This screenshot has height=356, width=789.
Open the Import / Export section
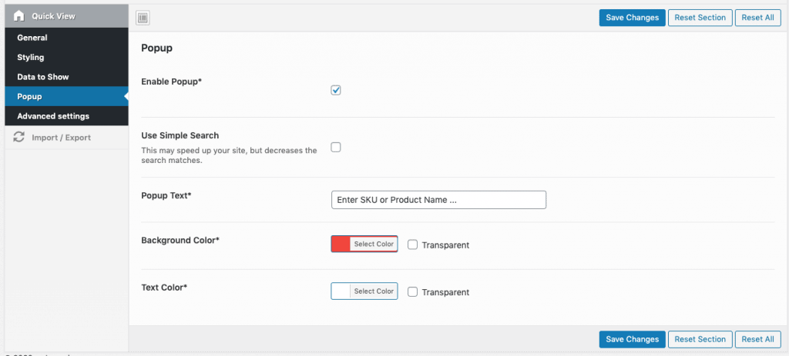point(61,138)
